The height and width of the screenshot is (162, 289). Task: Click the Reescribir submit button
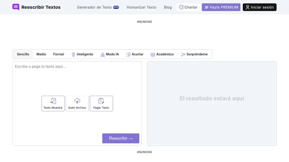[x=121, y=138]
